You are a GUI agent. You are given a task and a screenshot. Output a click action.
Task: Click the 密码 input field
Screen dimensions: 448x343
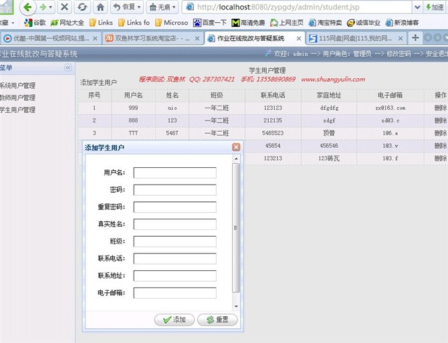click(175, 190)
